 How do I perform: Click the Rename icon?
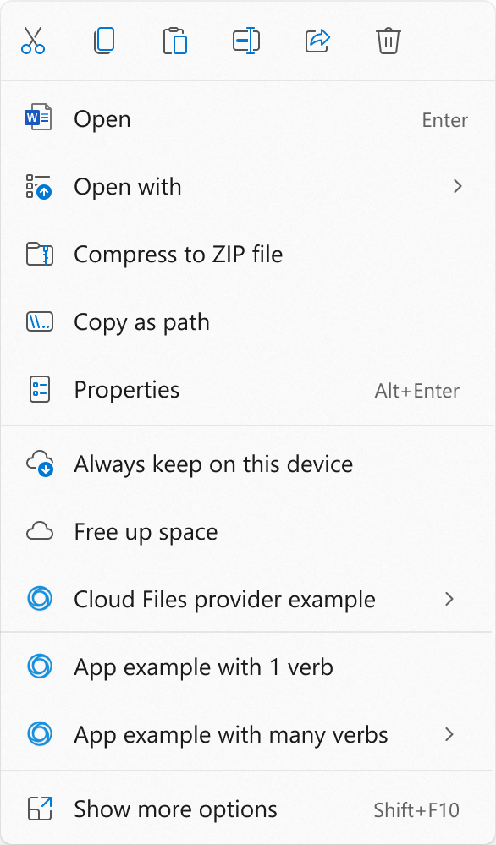pos(246,41)
